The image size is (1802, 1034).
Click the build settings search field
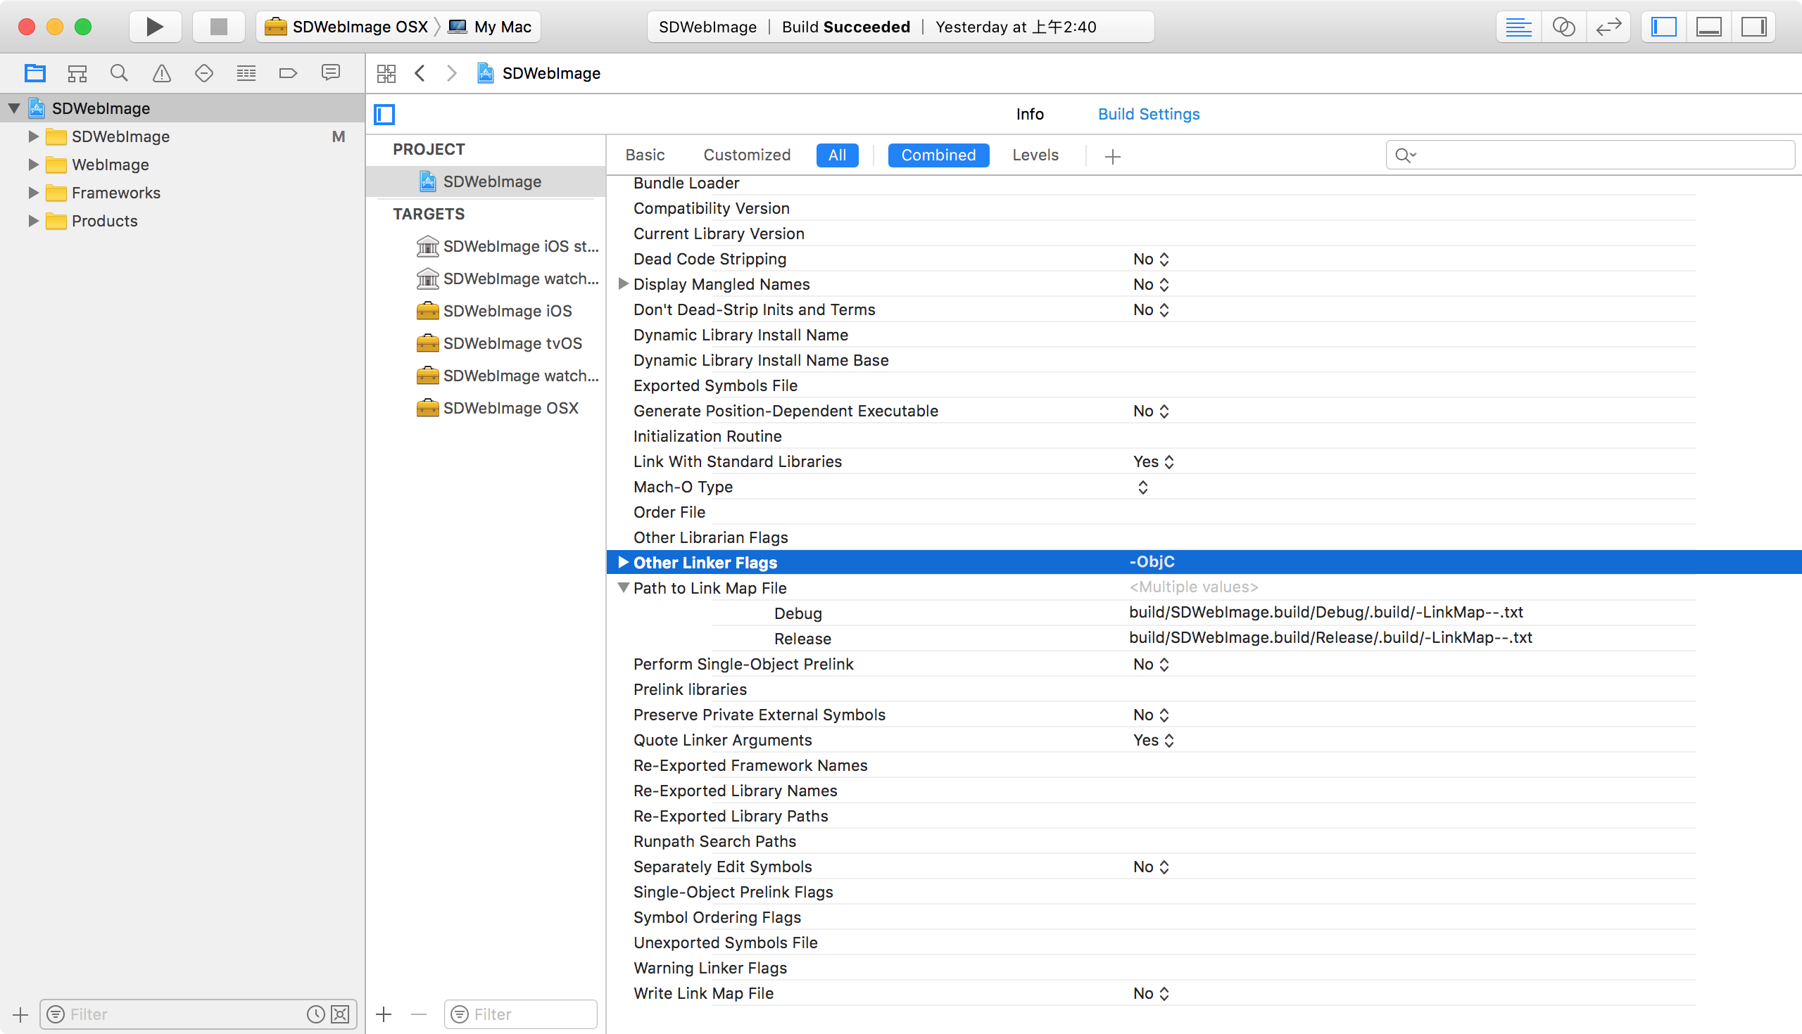coord(1590,155)
